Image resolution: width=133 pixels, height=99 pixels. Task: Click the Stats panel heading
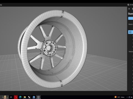click(x=131, y=14)
